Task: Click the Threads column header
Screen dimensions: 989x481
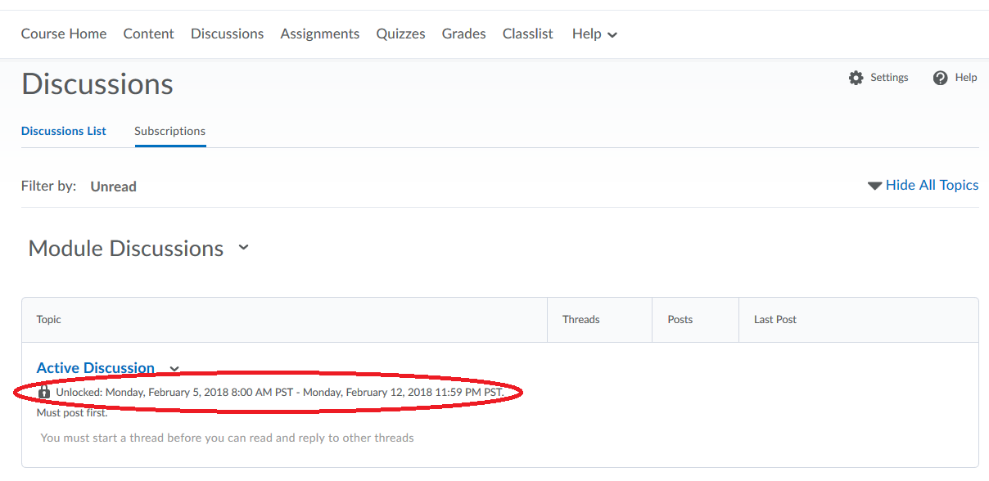Action: pyautogui.click(x=580, y=319)
